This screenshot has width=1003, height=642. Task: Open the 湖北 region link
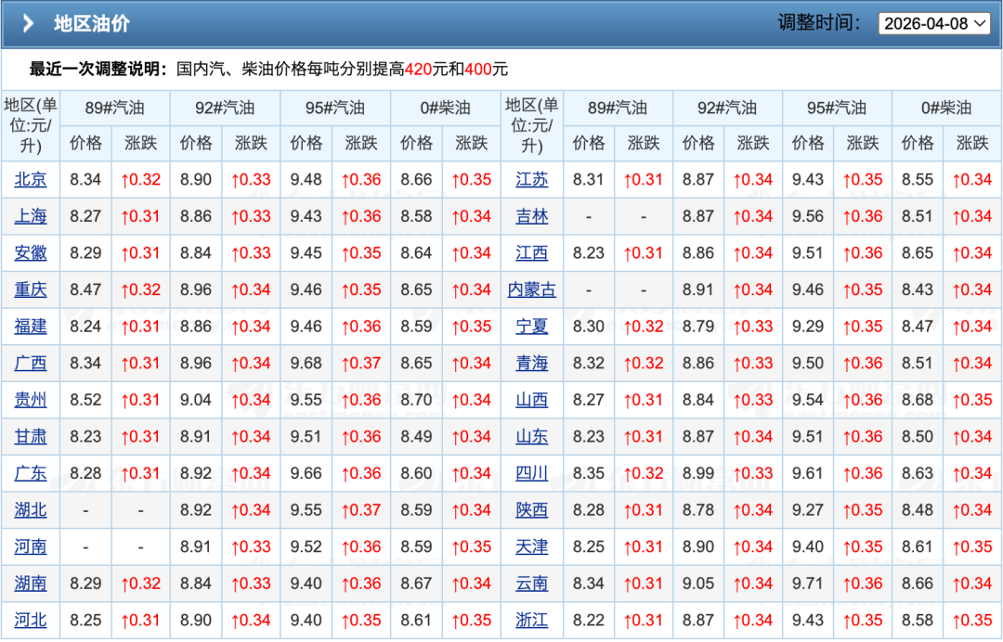point(31,509)
